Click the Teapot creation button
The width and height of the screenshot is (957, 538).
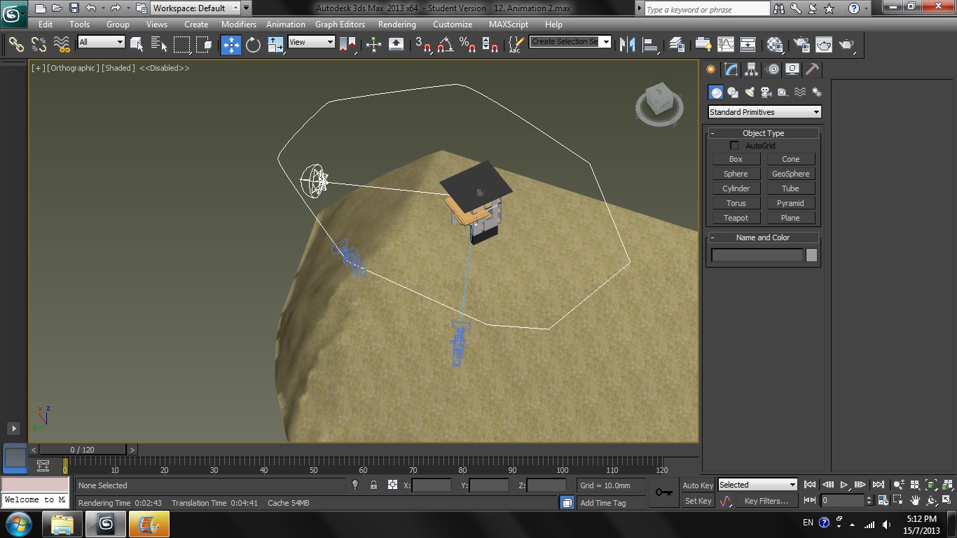(736, 218)
